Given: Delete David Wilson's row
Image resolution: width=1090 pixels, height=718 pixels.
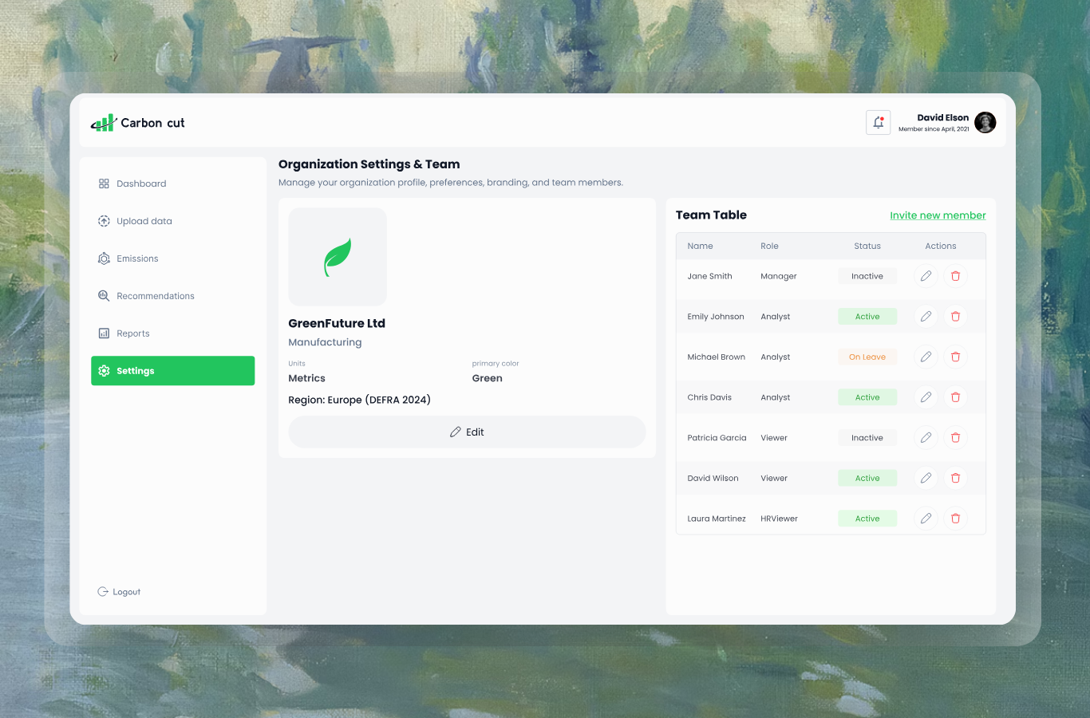Looking at the screenshot, I should 955,478.
